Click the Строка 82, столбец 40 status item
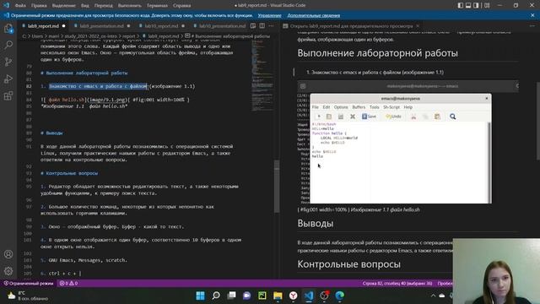This screenshot has height=304, width=540. (x=397, y=284)
